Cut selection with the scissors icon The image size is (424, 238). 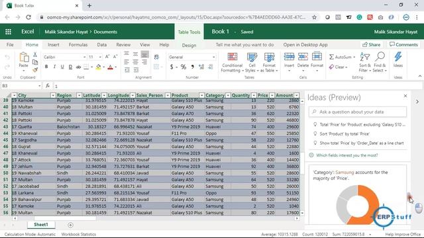coord(35,54)
